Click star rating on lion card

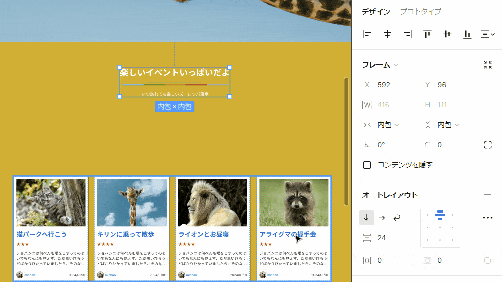tap(187, 244)
